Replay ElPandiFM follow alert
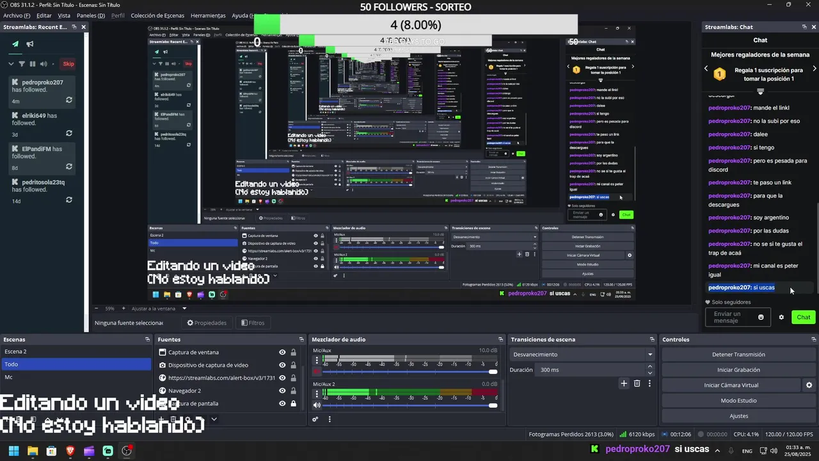819x461 pixels. point(68,166)
